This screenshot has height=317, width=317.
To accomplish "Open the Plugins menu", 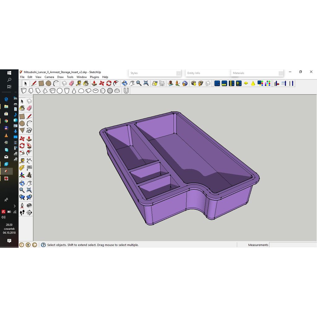I will (94, 77).
